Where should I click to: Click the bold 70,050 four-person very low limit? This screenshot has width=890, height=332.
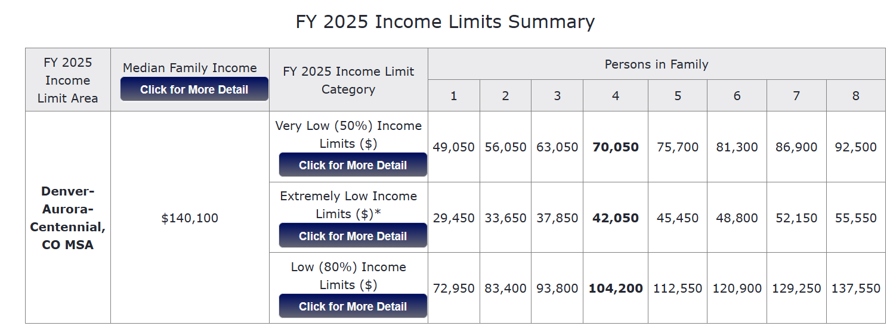pyautogui.click(x=615, y=147)
